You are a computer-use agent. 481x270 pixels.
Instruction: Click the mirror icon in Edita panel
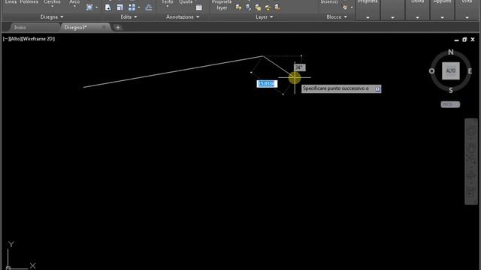[x=108, y=7]
